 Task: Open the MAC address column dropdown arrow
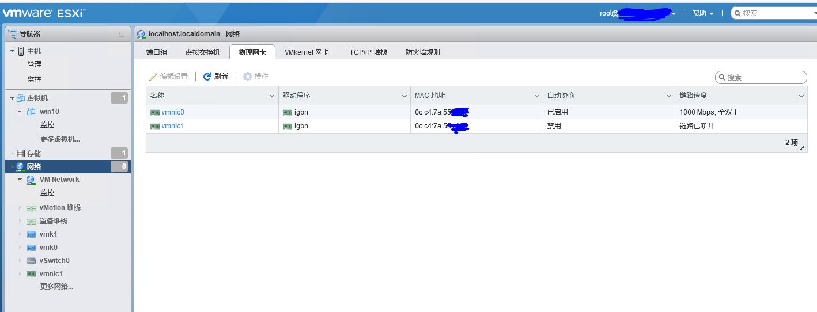[x=537, y=96]
